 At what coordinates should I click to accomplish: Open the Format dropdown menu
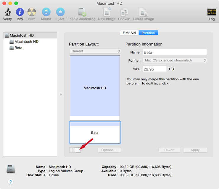(x=175, y=60)
